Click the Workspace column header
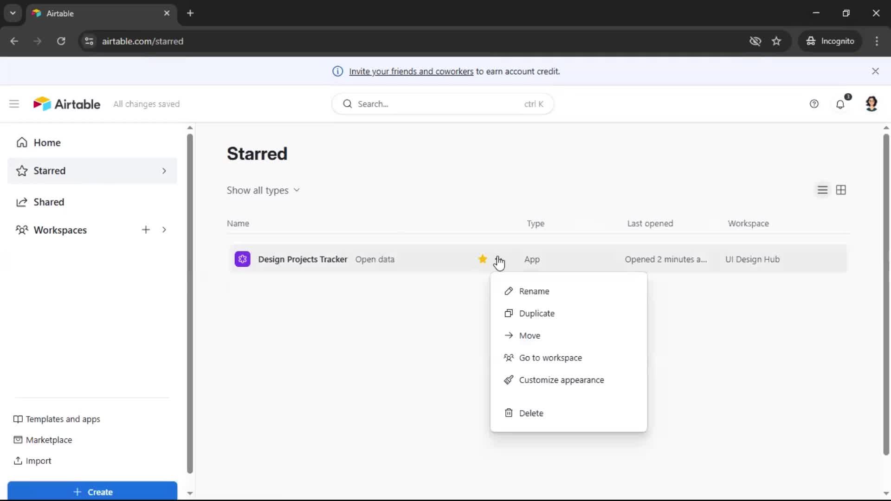The width and height of the screenshot is (891, 501). [748, 223]
